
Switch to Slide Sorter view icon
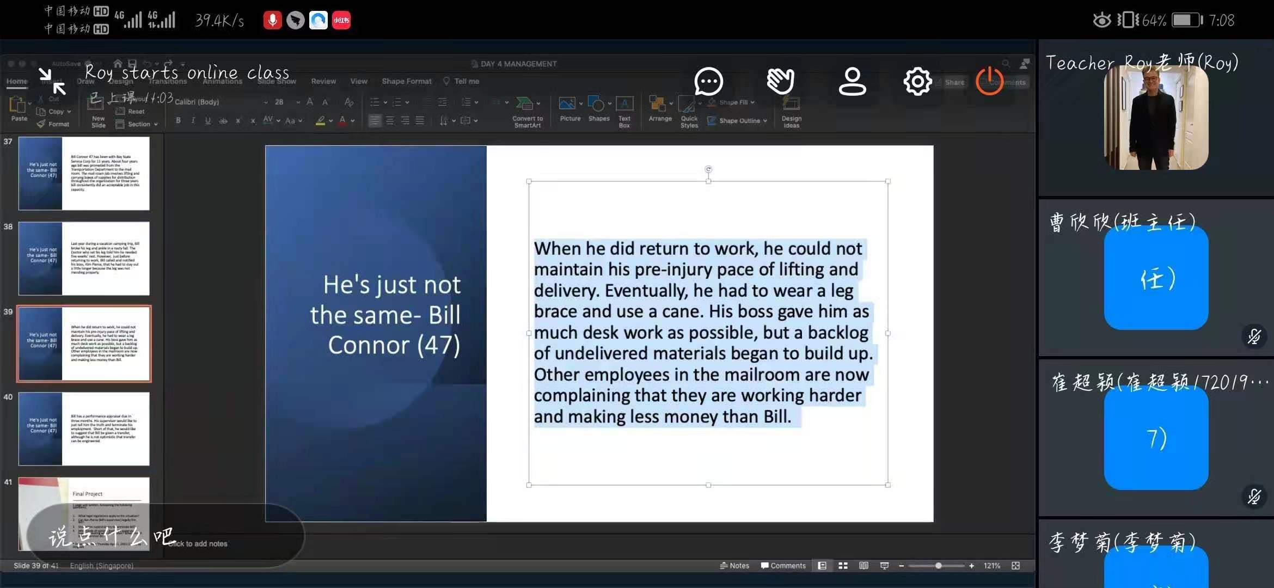tap(843, 566)
